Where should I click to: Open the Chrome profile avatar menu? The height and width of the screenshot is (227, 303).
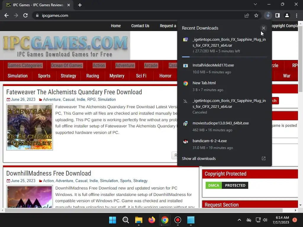coord(287,15)
